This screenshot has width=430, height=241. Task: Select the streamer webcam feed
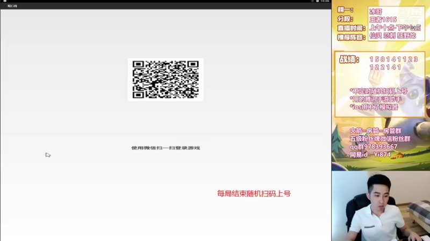[381, 206]
